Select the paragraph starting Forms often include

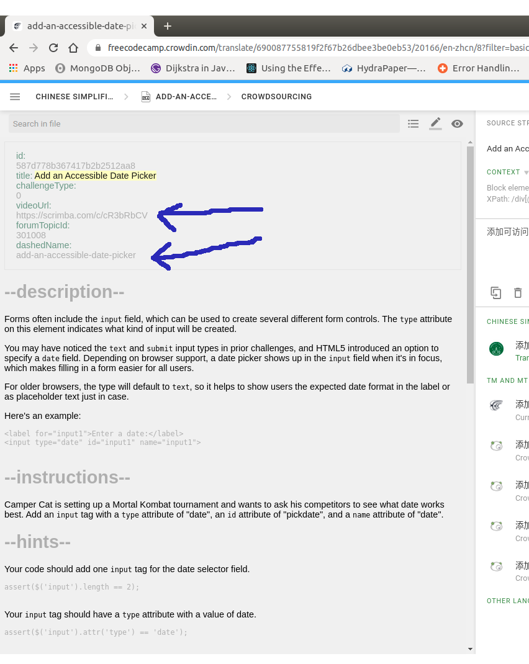click(228, 324)
